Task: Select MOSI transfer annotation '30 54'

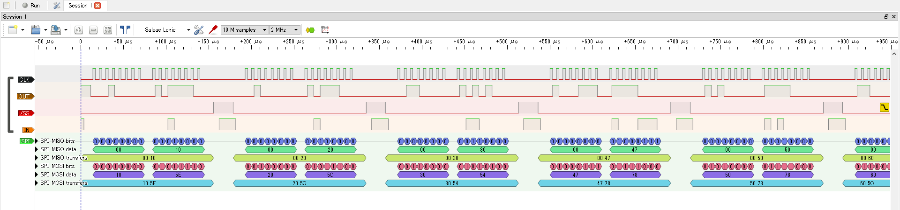Action: click(452, 183)
